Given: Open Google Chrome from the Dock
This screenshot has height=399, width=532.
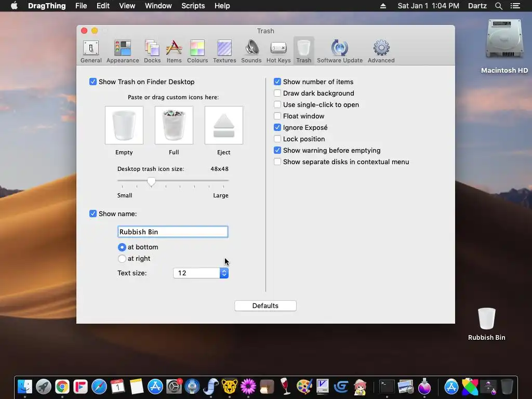Looking at the screenshot, I should click(62, 387).
